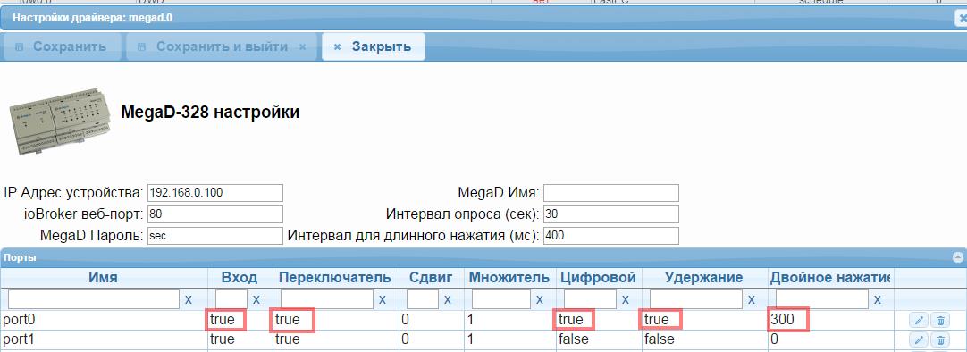Focus Интервал опроса field
Image resolution: width=967 pixels, height=352 pixels.
pyautogui.click(x=611, y=214)
